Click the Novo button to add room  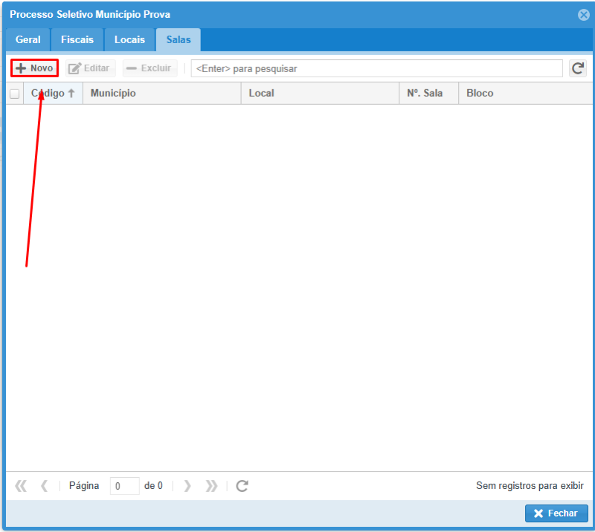tap(34, 68)
